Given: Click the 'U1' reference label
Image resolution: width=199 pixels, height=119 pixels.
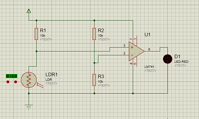Looking at the screenshot, I should pos(147,35).
